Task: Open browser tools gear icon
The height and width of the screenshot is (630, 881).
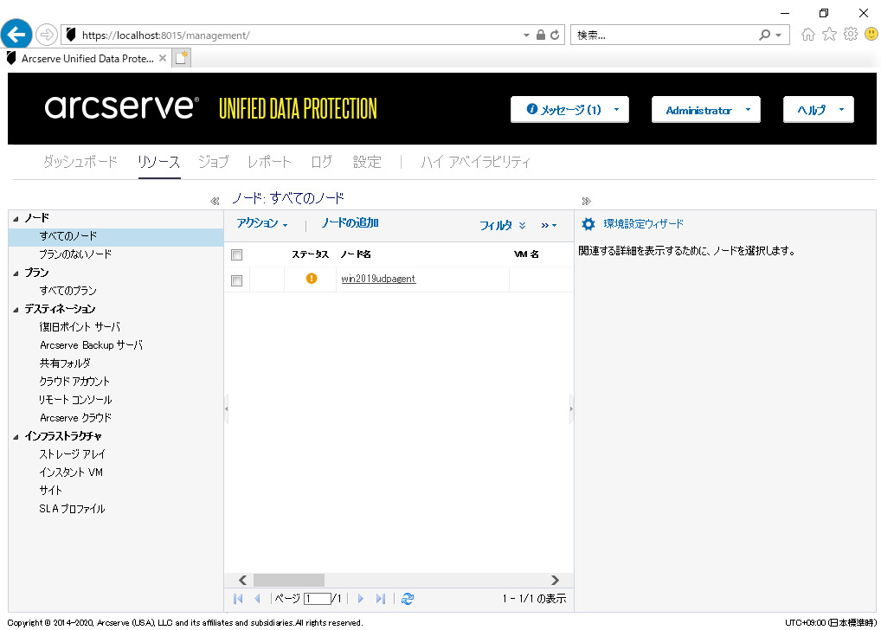Action: pos(851,35)
